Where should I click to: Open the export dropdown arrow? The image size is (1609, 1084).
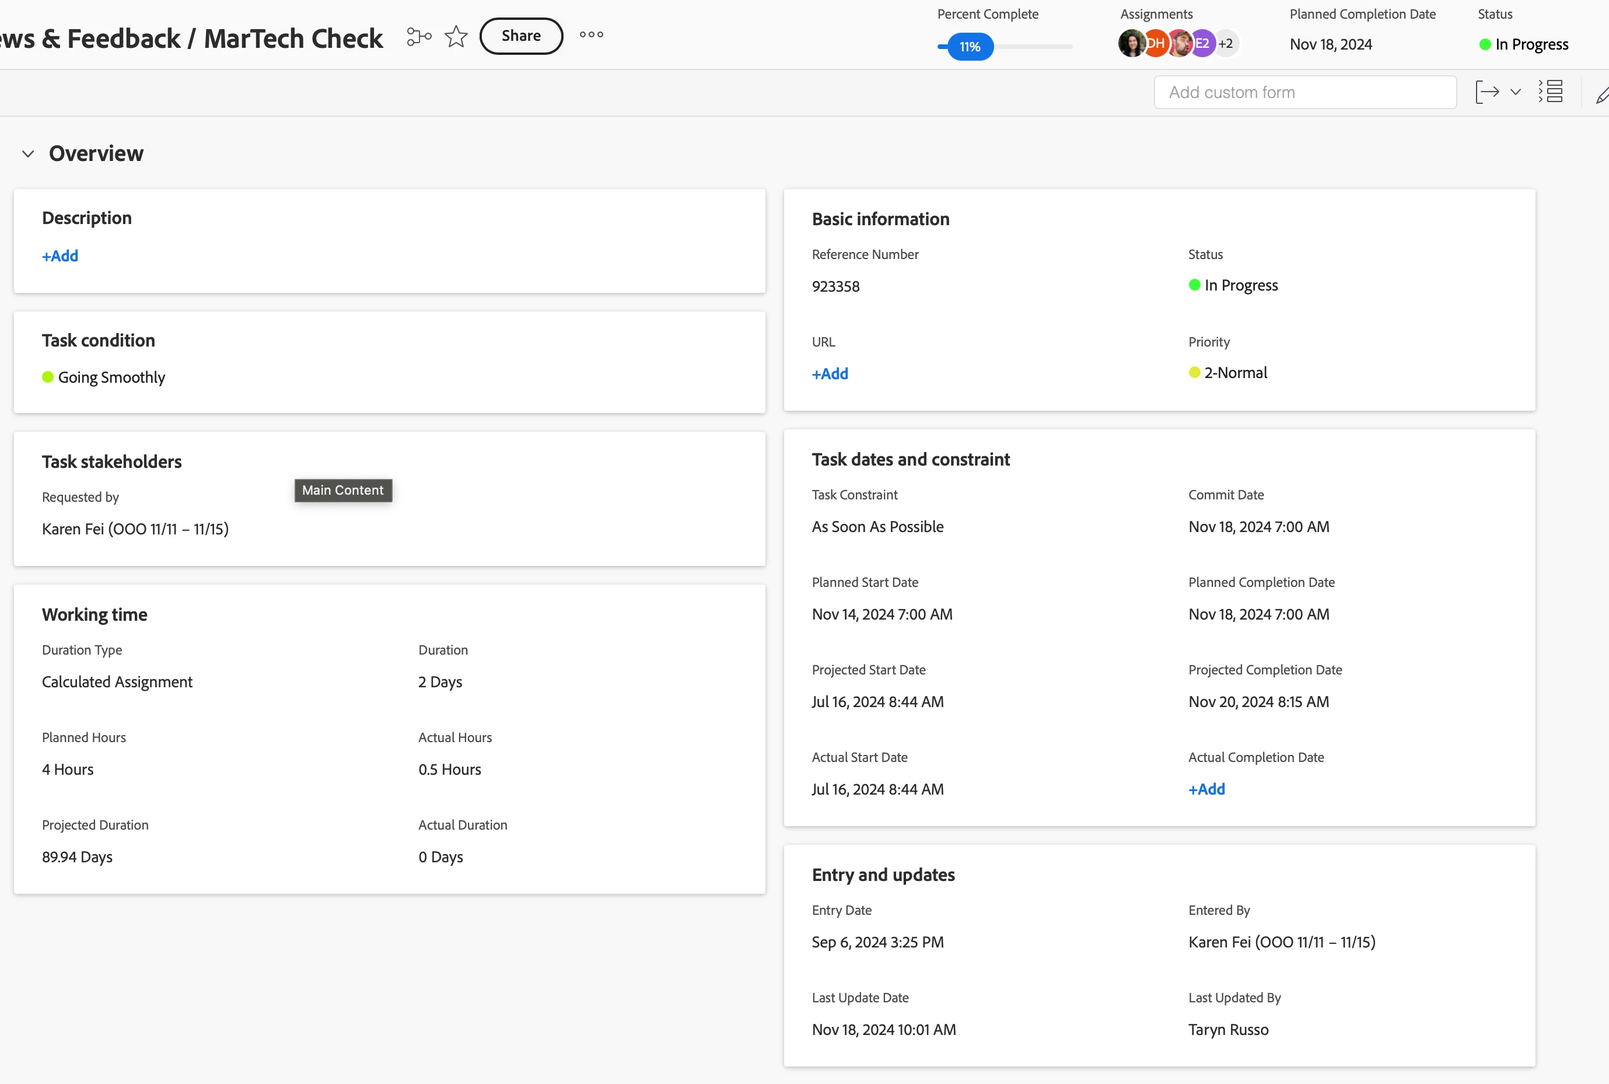pyautogui.click(x=1516, y=92)
